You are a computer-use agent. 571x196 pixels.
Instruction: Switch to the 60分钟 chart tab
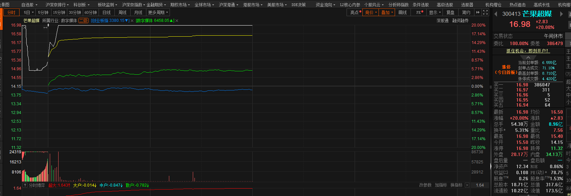point(91,12)
